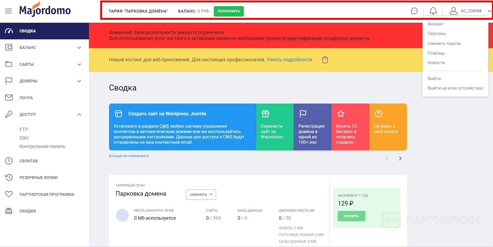Click the Не знаю, с чего начать card
Screen dimensions: 493x247
click(x=388, y=127)
